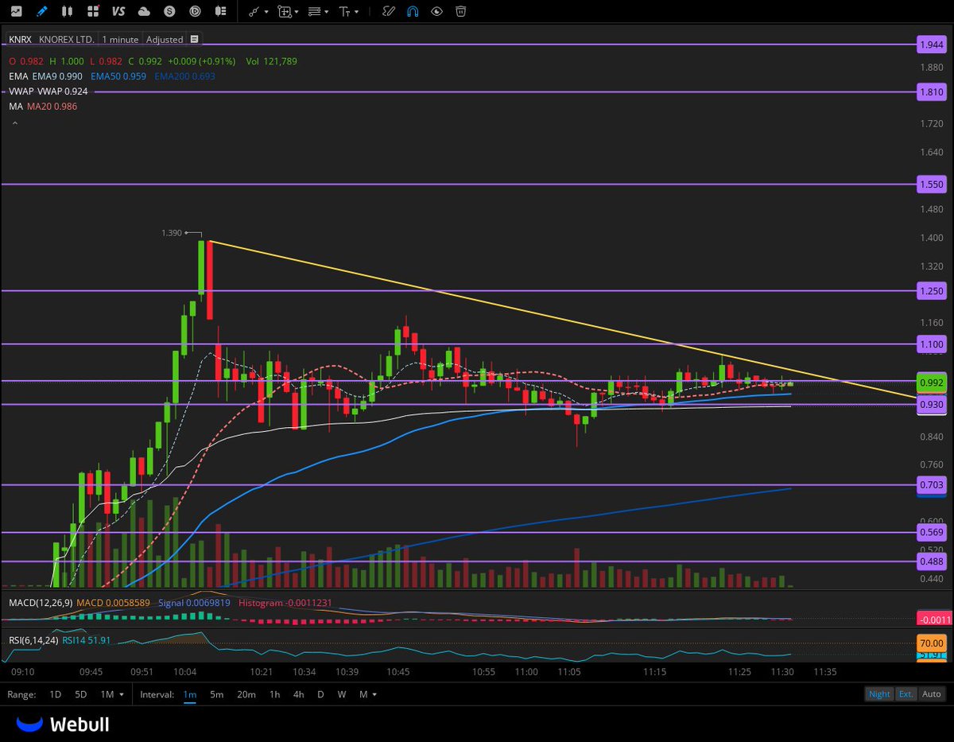
Task: Select the measure selection box tool
Action: tap(284, 11)
